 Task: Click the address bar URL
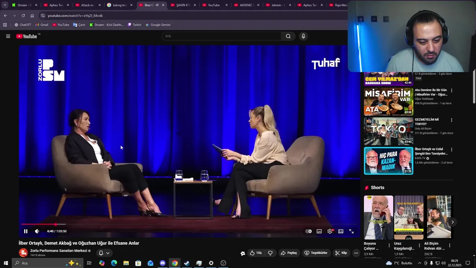[x=75, y=16]
